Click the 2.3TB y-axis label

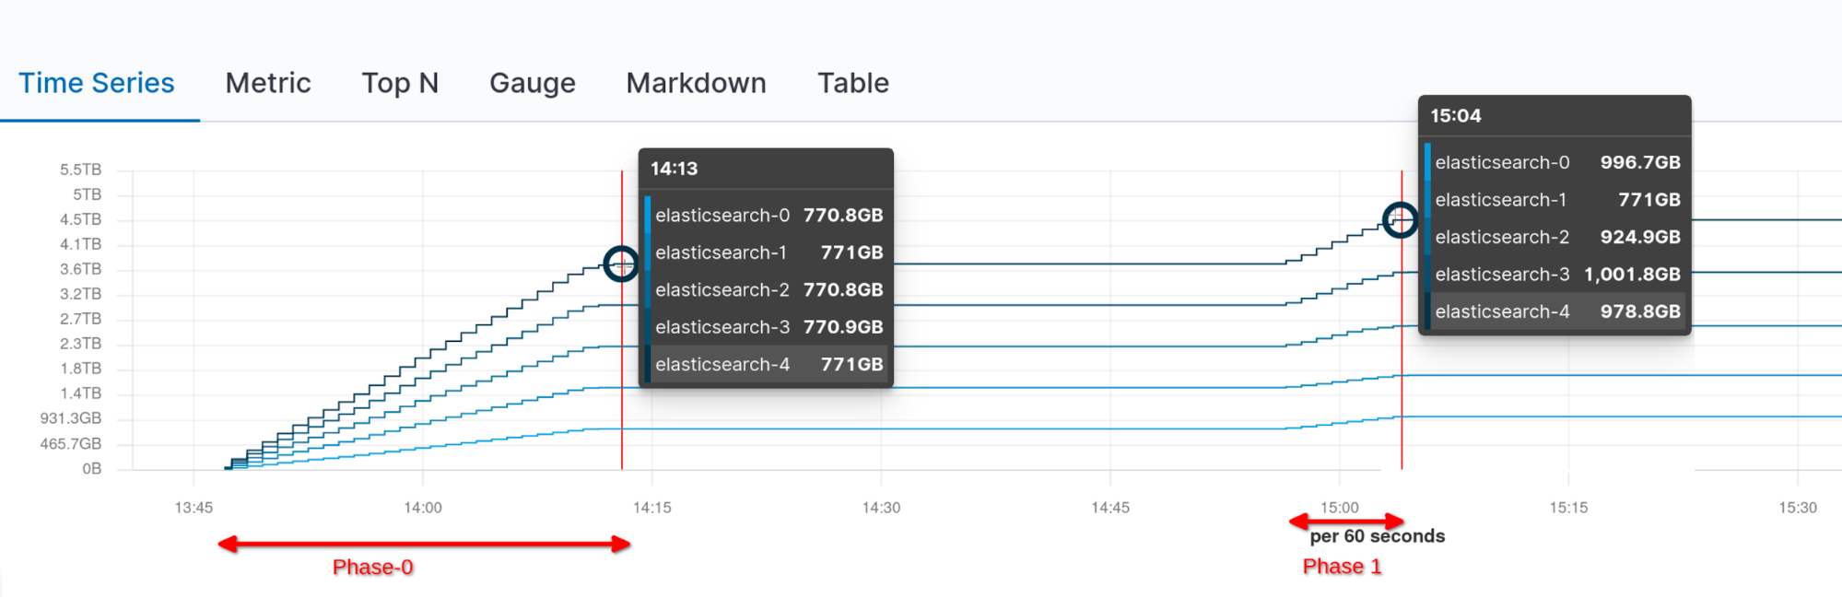(x=80, y=344)
